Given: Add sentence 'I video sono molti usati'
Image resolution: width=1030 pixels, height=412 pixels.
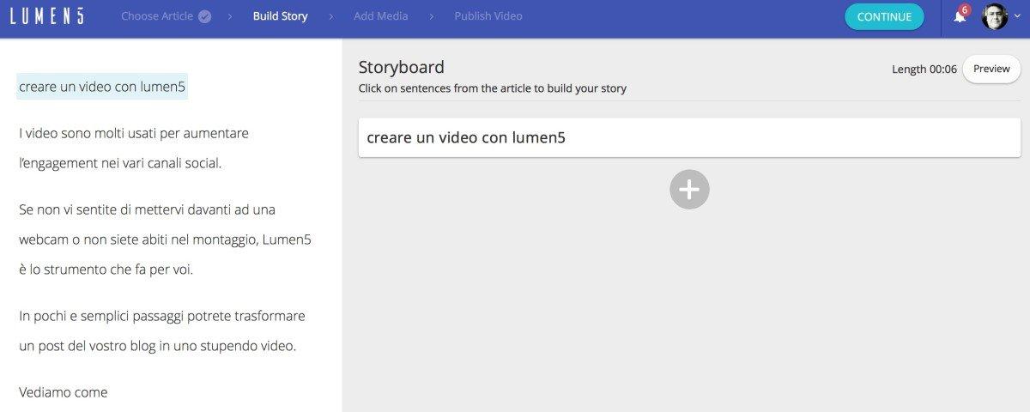Looking at the screenshot, I should (134, 148).
